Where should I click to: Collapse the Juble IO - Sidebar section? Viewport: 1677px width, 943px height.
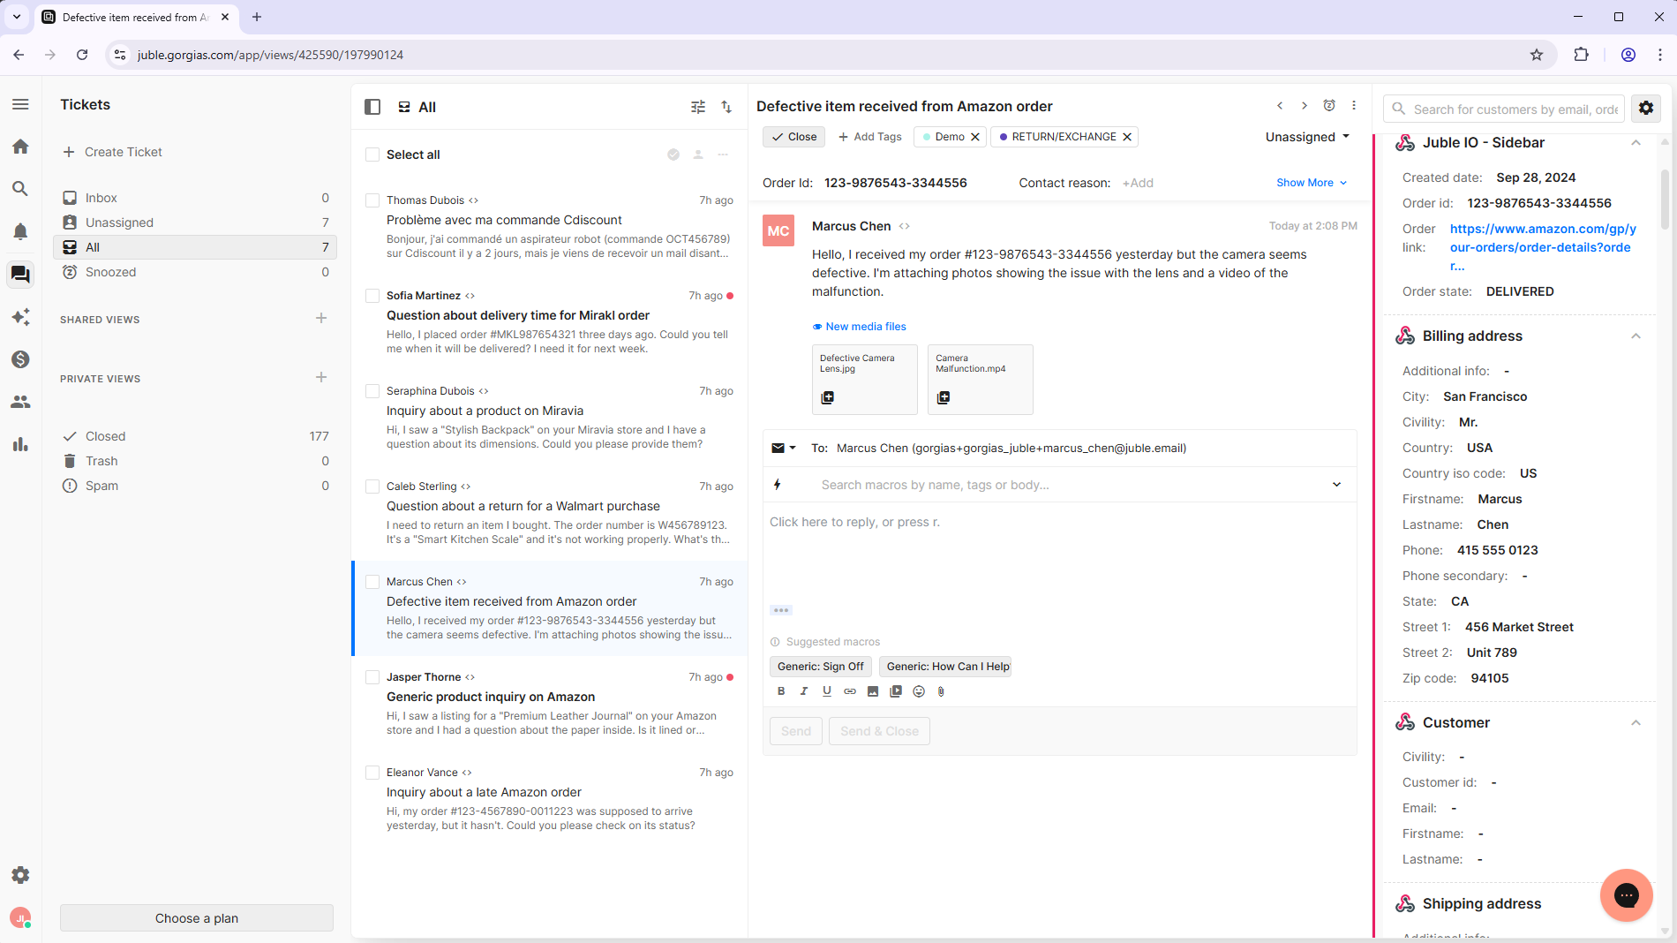point(1636,143)
